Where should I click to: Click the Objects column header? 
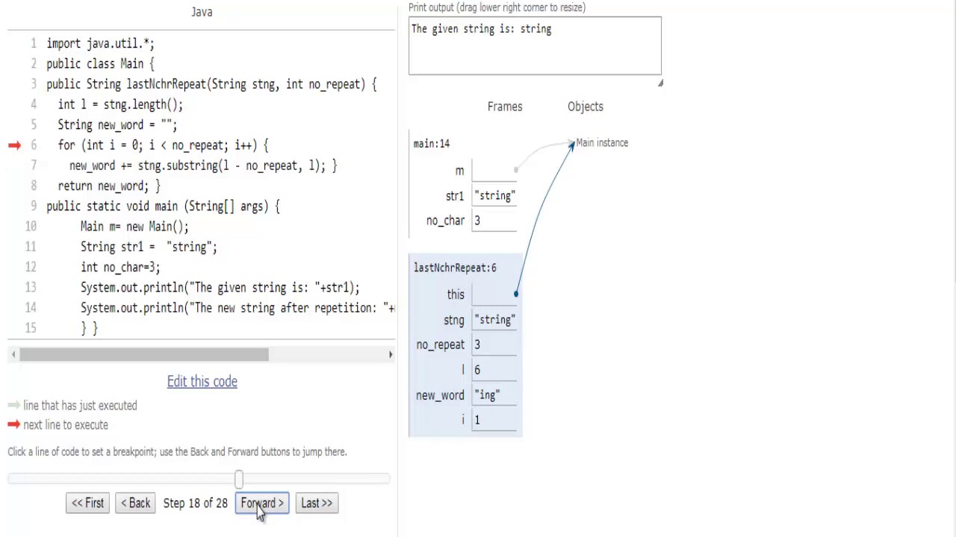point(585,107)
